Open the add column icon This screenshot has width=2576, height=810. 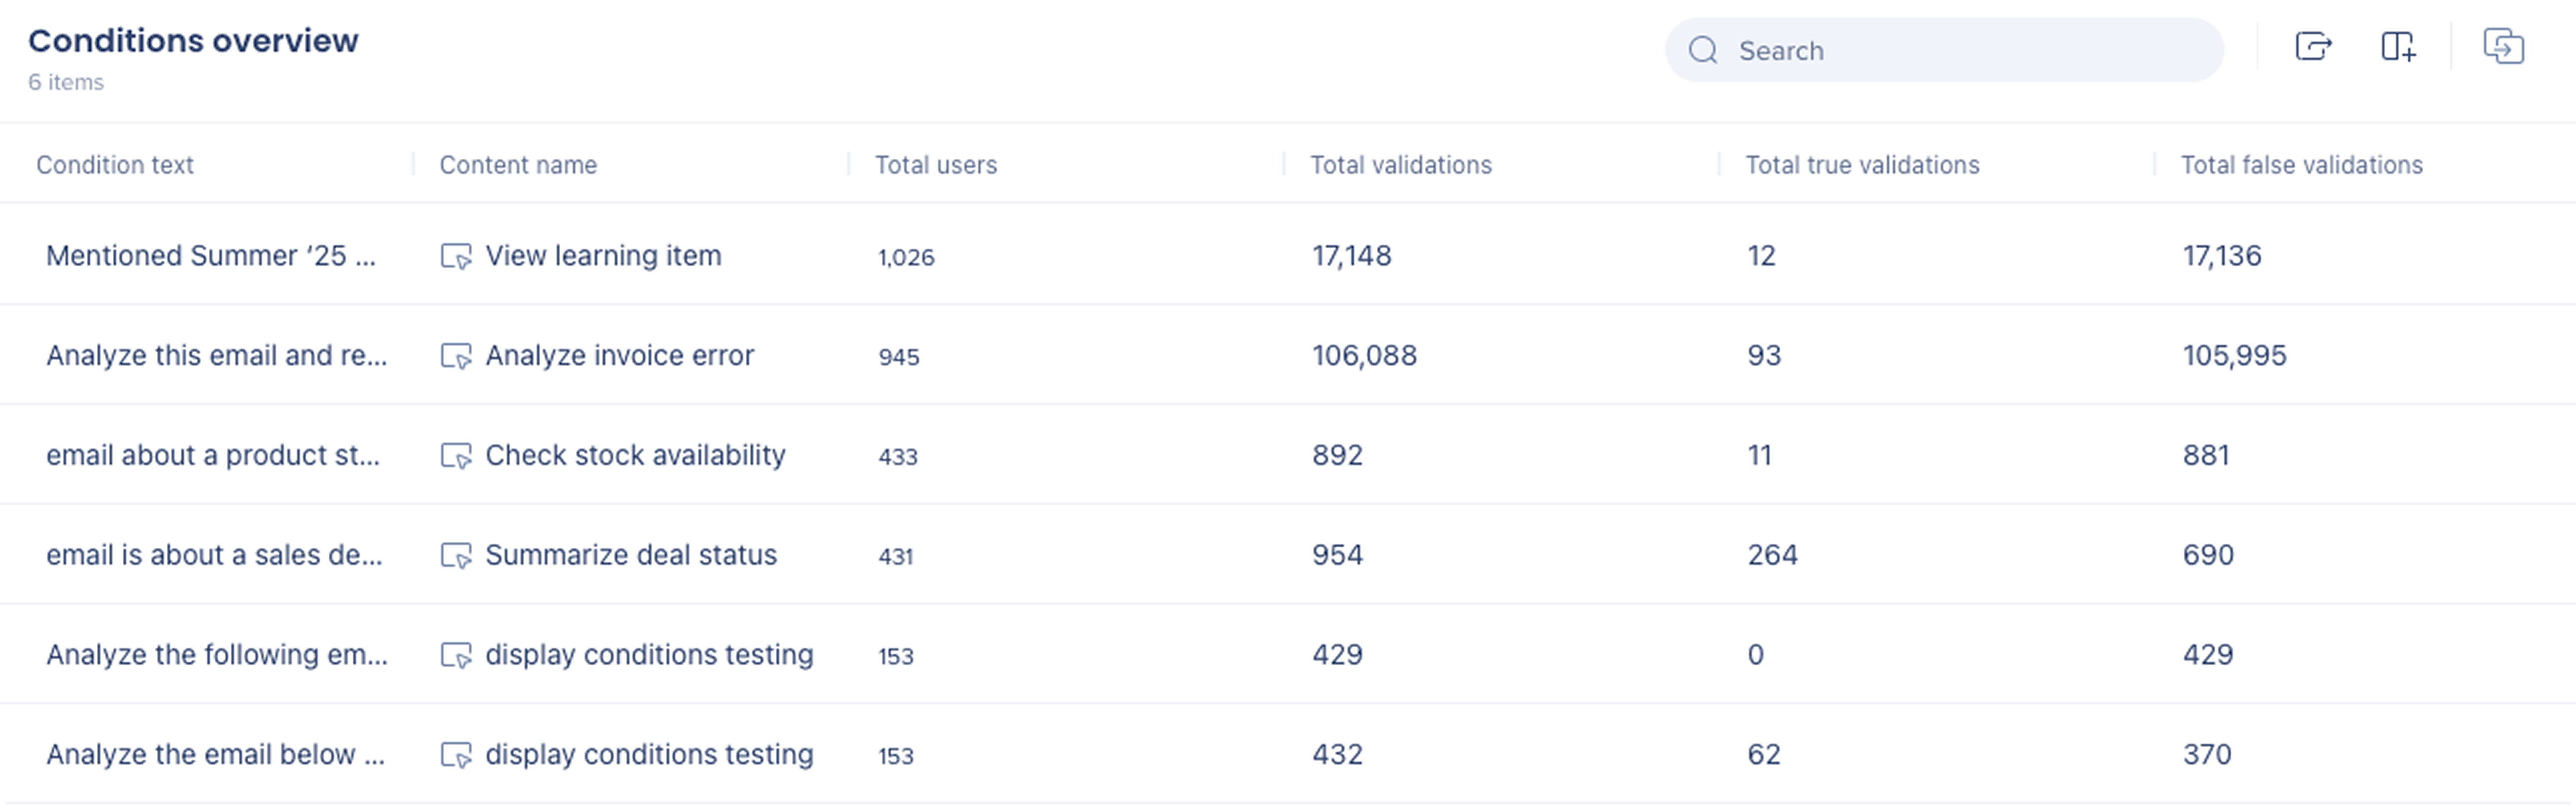(x=2398, y=47)
